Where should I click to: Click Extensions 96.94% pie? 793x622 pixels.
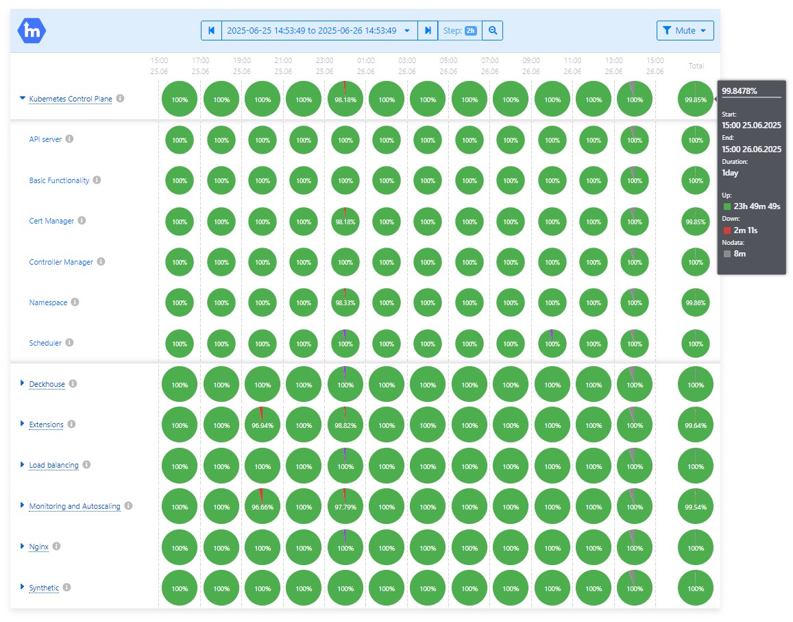tap(263, 425)
